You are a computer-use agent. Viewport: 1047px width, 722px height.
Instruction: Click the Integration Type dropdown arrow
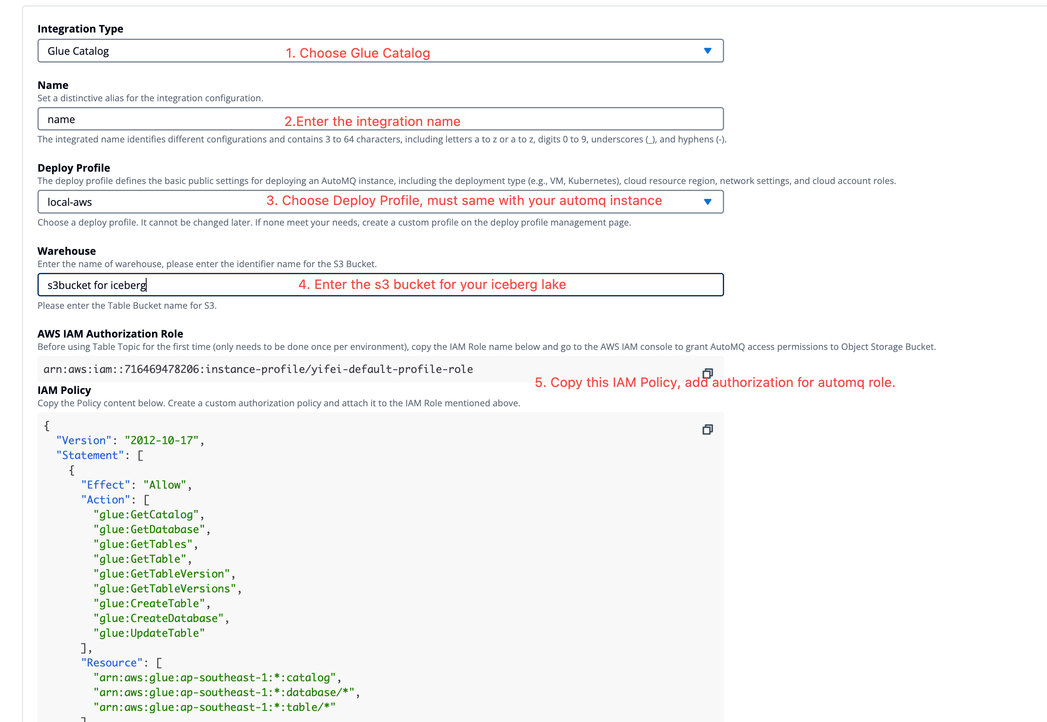(x=707, y=51)
